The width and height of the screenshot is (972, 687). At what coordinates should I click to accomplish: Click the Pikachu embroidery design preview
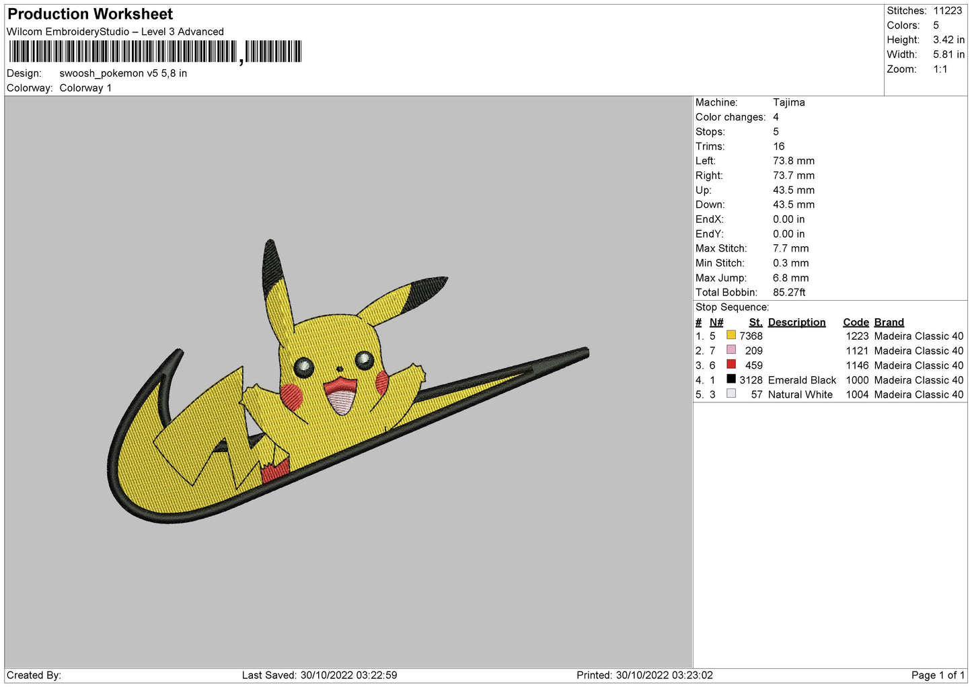click(348, 382)
